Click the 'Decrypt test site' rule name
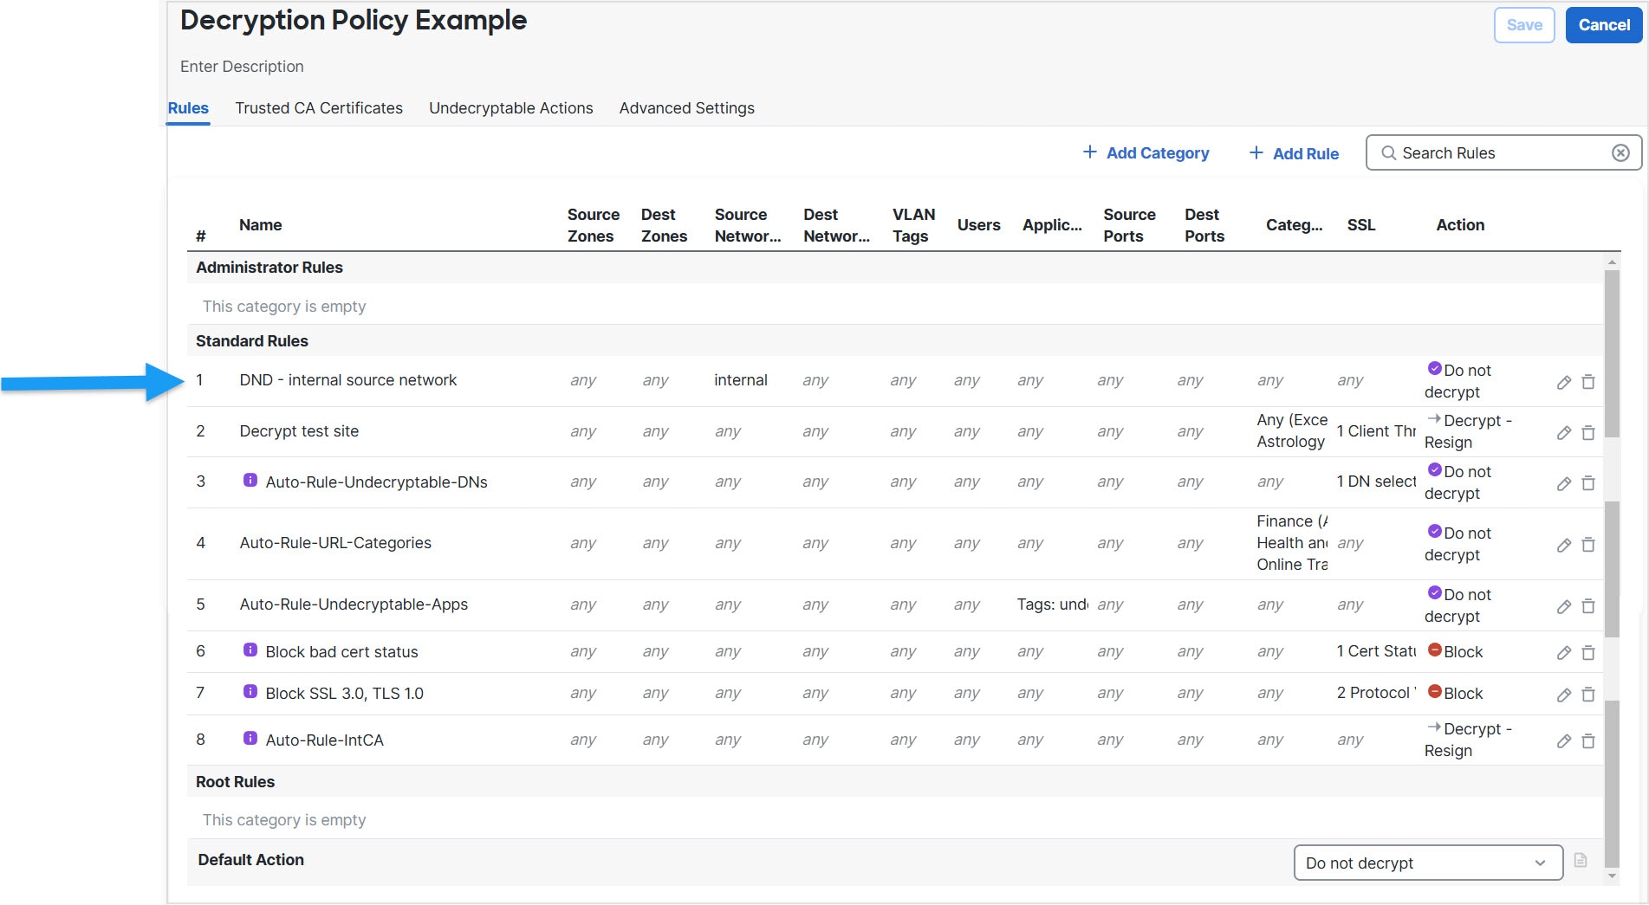Image resolution: width=1649 pixels, height=905 pixels. pos(299,431)
